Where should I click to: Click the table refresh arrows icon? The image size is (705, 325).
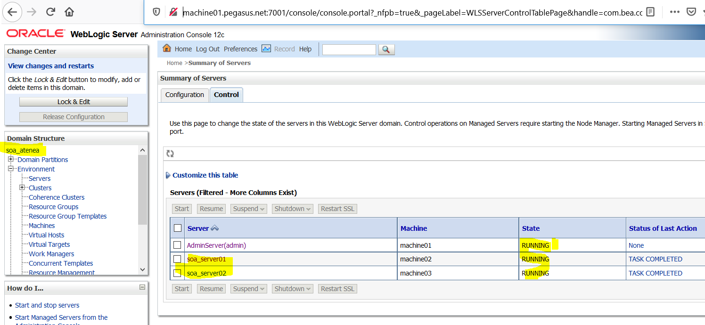click(x=170, y=154)
